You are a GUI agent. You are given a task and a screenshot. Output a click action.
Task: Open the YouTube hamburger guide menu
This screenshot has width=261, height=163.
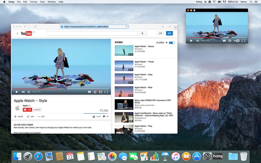click(x=18, y=33)
